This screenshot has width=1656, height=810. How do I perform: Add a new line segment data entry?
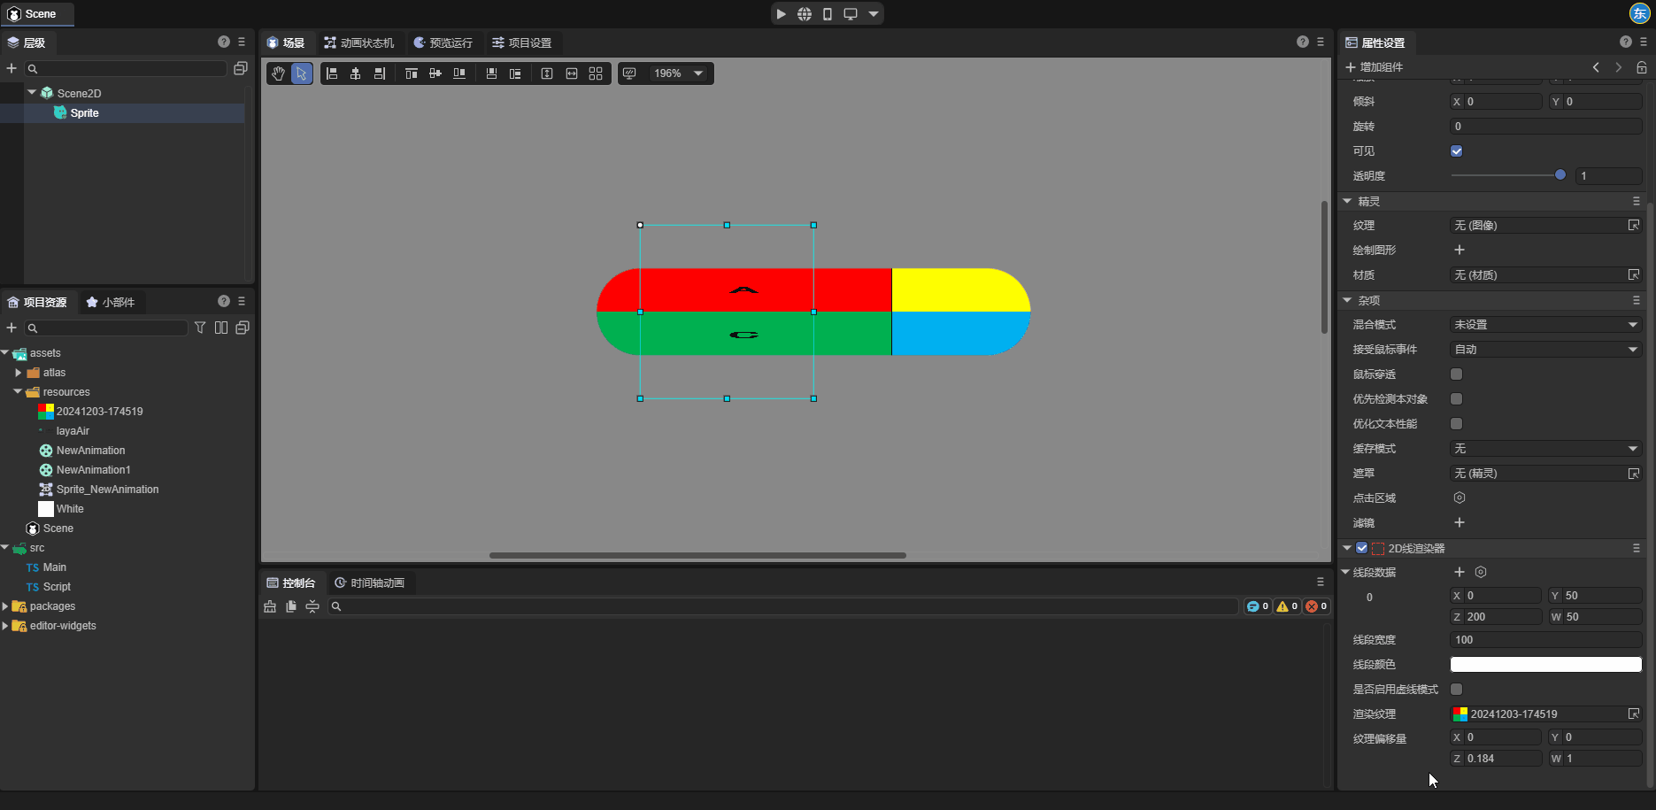(1460, 573)
